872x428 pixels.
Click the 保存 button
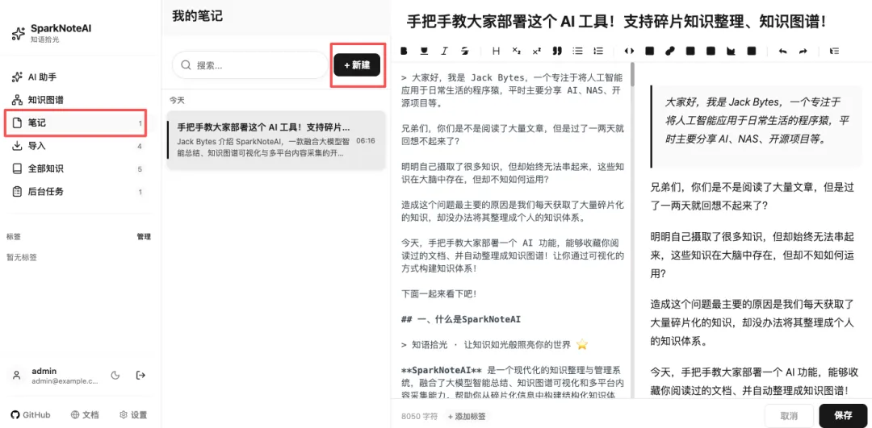tap(843, 415)
